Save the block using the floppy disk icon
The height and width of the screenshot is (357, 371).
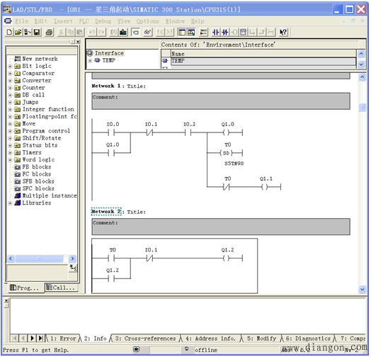tap(37, 32)
